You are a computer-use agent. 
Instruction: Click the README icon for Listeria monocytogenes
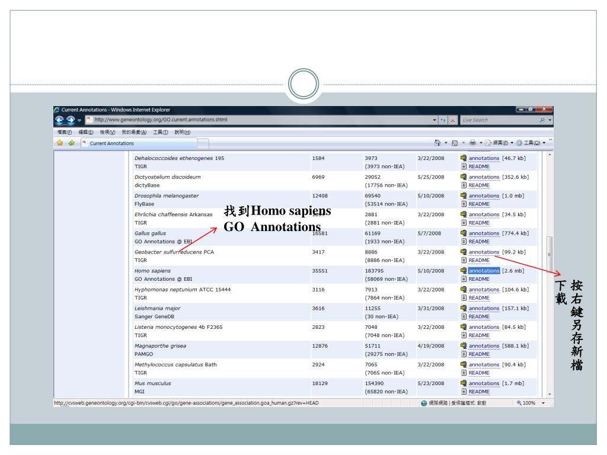[x=464, y=335]
